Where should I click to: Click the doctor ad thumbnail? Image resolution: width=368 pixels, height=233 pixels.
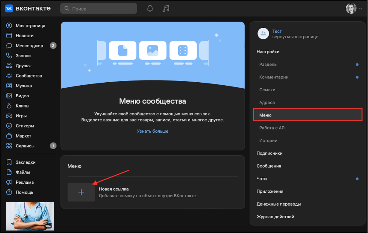click(x=30, y=216)
